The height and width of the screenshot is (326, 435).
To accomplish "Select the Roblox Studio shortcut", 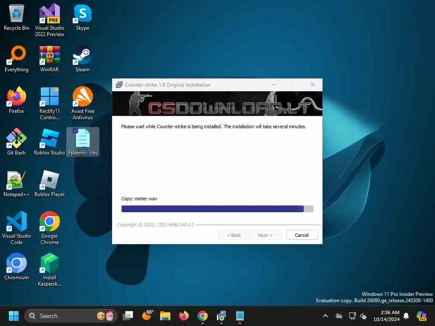I will pyautogui.click(x=50, y=142).
